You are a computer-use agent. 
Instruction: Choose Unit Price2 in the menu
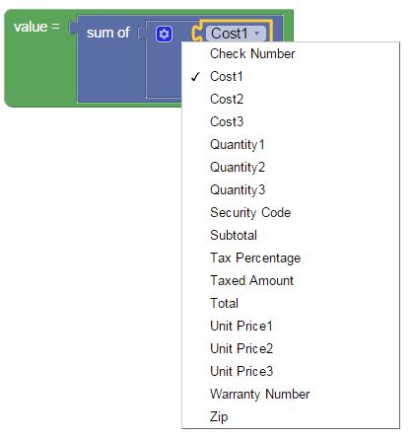coord(291,348)
